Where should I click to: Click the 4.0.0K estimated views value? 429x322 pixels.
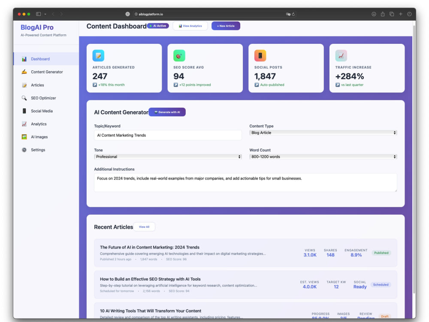pyautogui.click(x=309, y=287)
